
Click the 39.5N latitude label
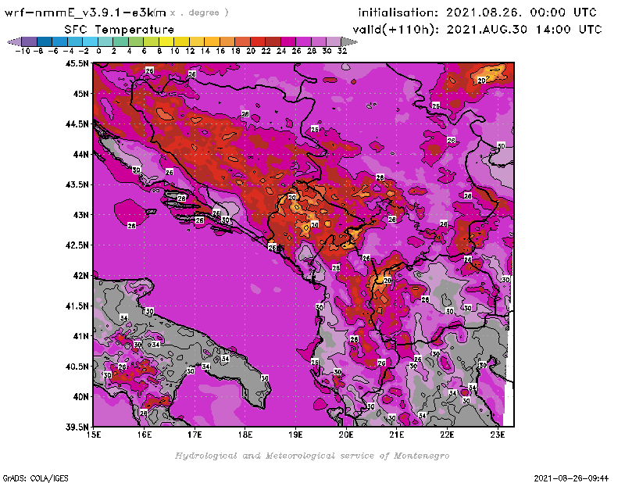pos(77,428)
